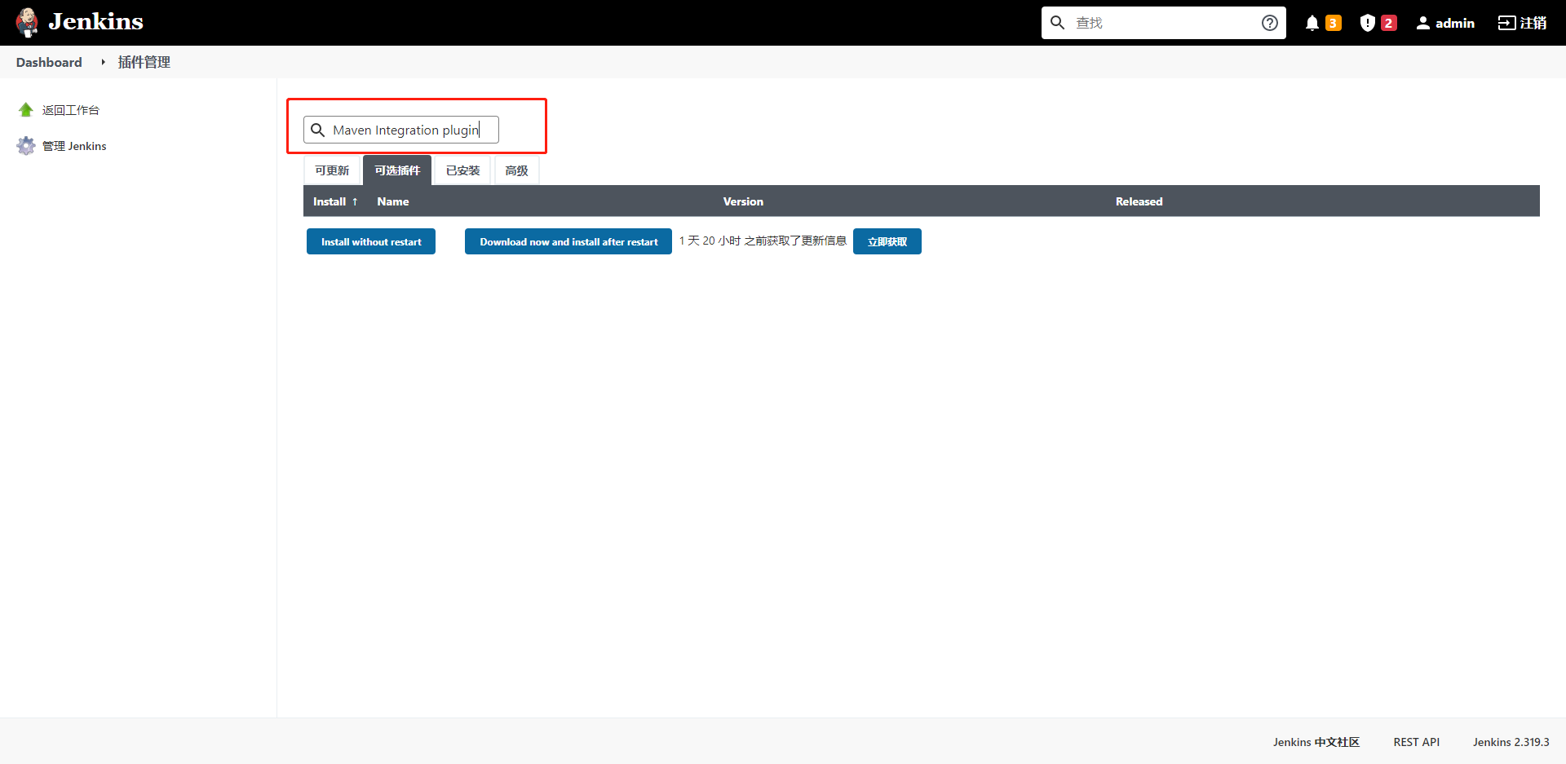Open the notifications bell icon
Image resolution: width=1566 pixels, height=764 pixels.
(x=1312, y=23)
